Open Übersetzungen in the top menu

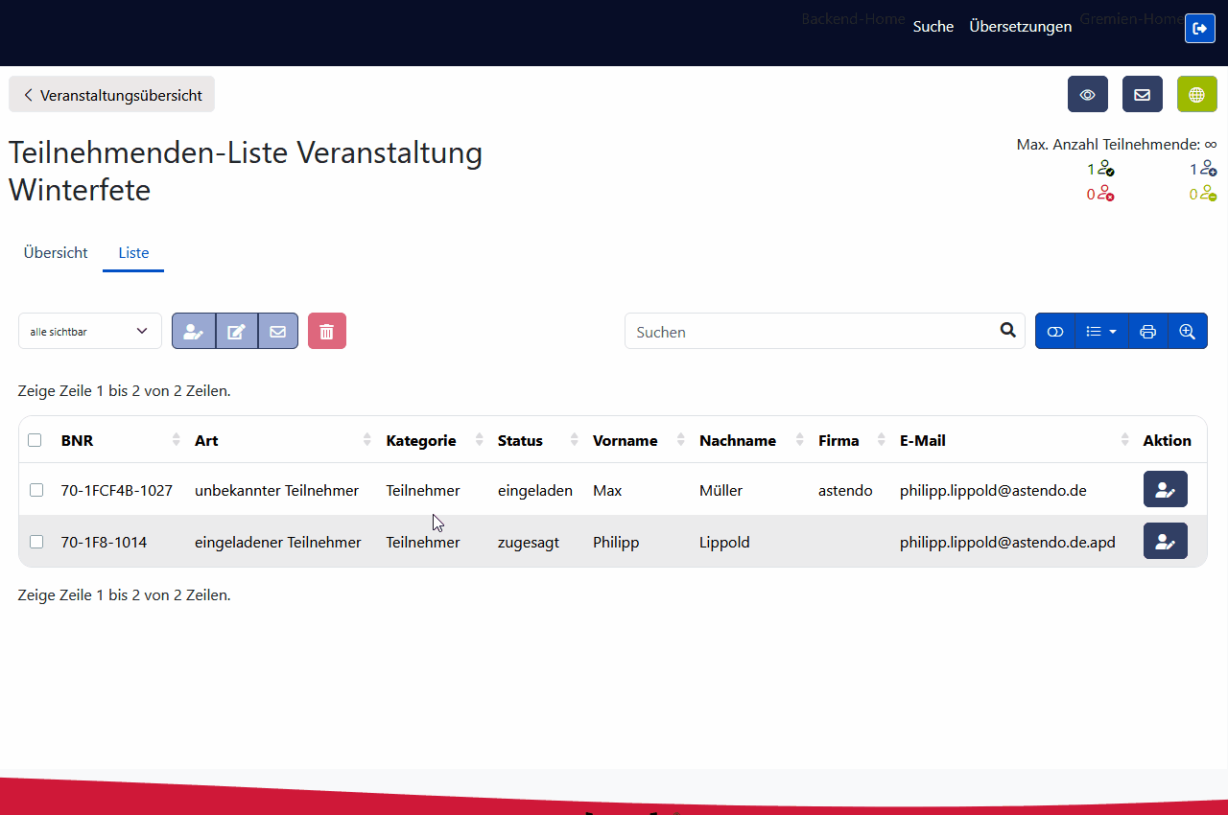point(1020,27)
